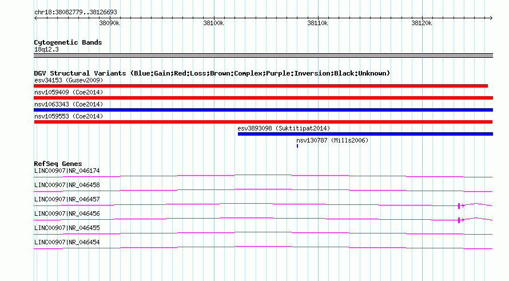The width and height of the screenshot is (509, 281).
Task: Open transcript label LINC00907|NR_046455
Action: [x=67, y=228]
